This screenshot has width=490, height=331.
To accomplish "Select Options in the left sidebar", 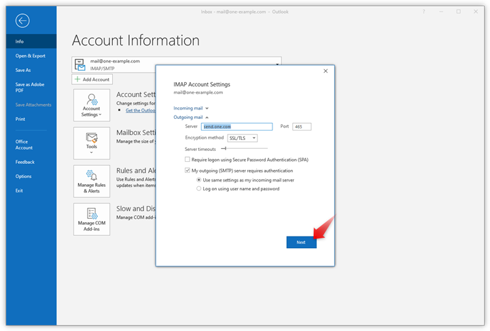I will point(23,176).
